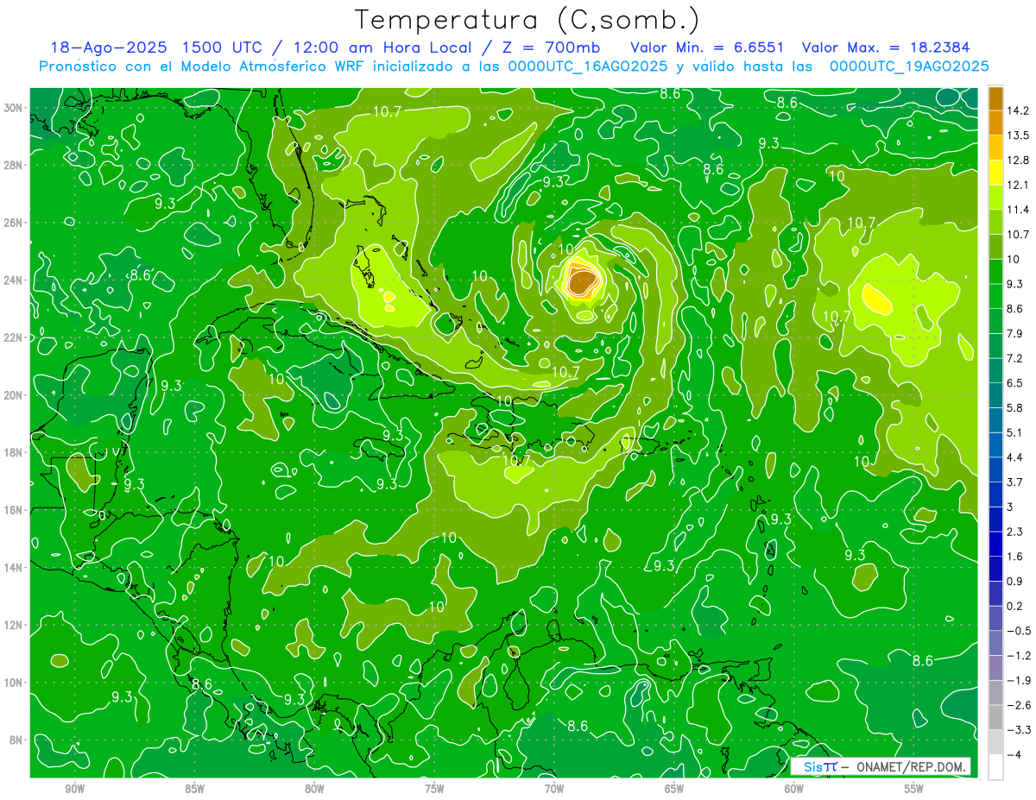Screen dimensions: 1036x800
Task: Click legend value '6.5'
Action: [x=1014, y=383]
